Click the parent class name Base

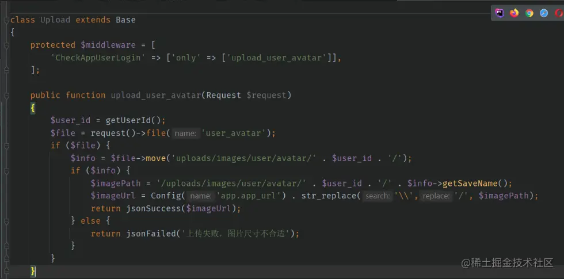tap(125, 20)
